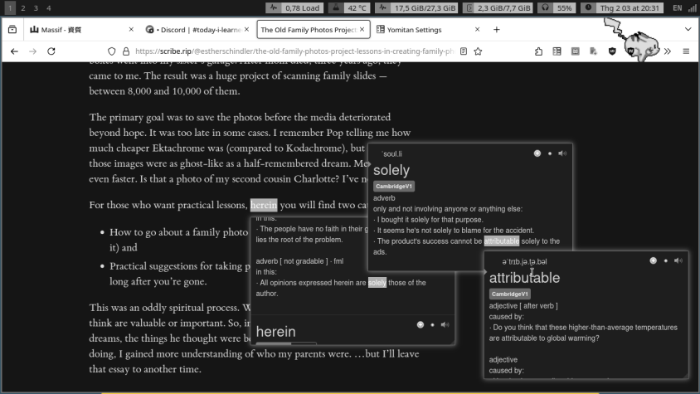Play audio for the "herein" entry
Image resolution: width=700 pixels, height=394 pixels.
pyautogui.click(x=445, y=324)
